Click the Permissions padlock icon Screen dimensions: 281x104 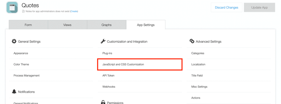click(x=103, y=102)
